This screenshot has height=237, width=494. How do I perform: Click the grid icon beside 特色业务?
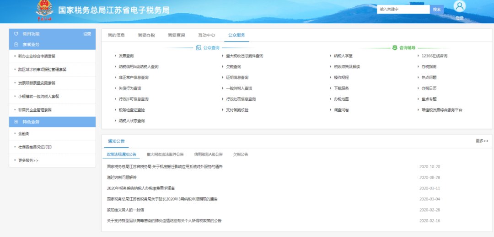[16, 122]
